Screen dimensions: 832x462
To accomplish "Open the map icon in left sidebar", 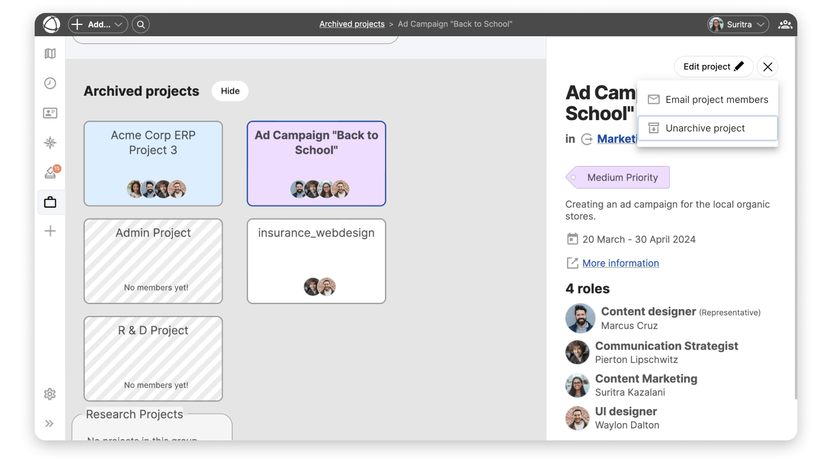I will (50, 54).
